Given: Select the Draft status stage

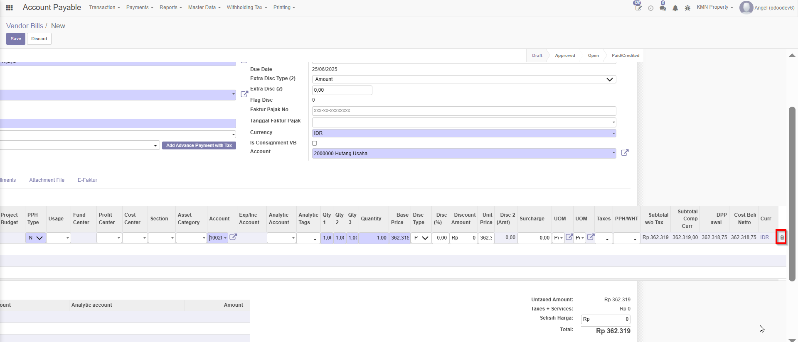Looking at the screenshot, I should tap(537, 56).
